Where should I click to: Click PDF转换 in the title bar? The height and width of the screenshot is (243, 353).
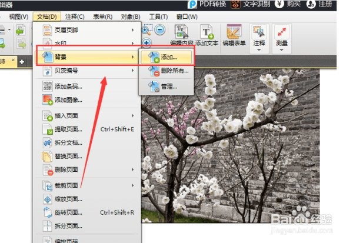pos(207,4)
